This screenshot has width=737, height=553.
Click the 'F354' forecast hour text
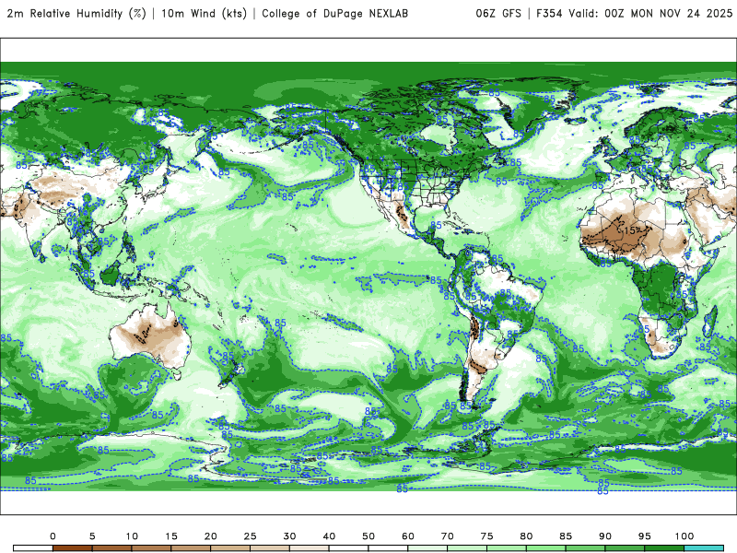pos(549,14)
